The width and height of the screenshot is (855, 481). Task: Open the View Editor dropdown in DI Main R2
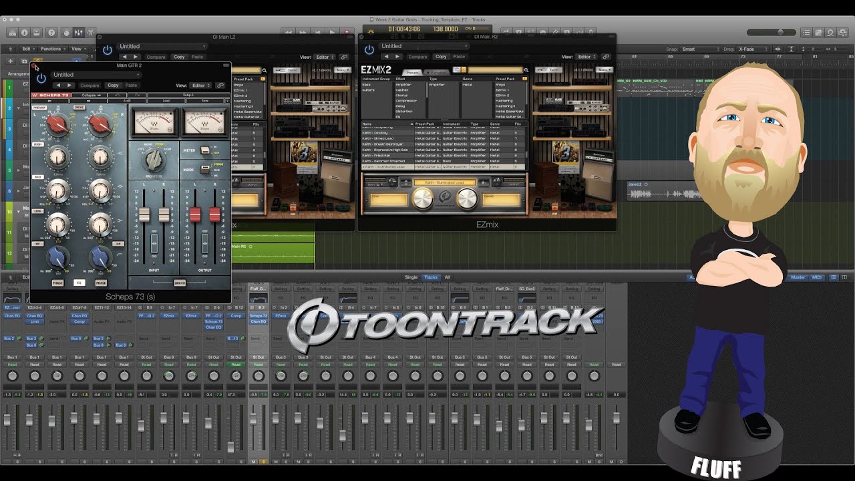coord(586,57)
